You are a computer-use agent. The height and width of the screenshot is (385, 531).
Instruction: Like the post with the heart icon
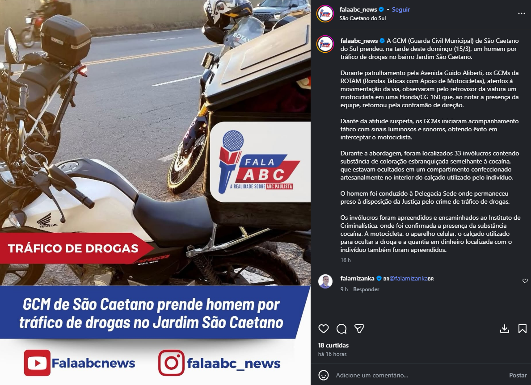(324, 329)
